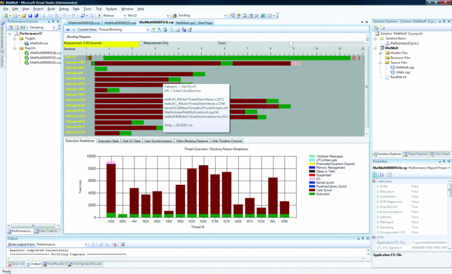Open the Toolbox side tab

pos(2,58)
